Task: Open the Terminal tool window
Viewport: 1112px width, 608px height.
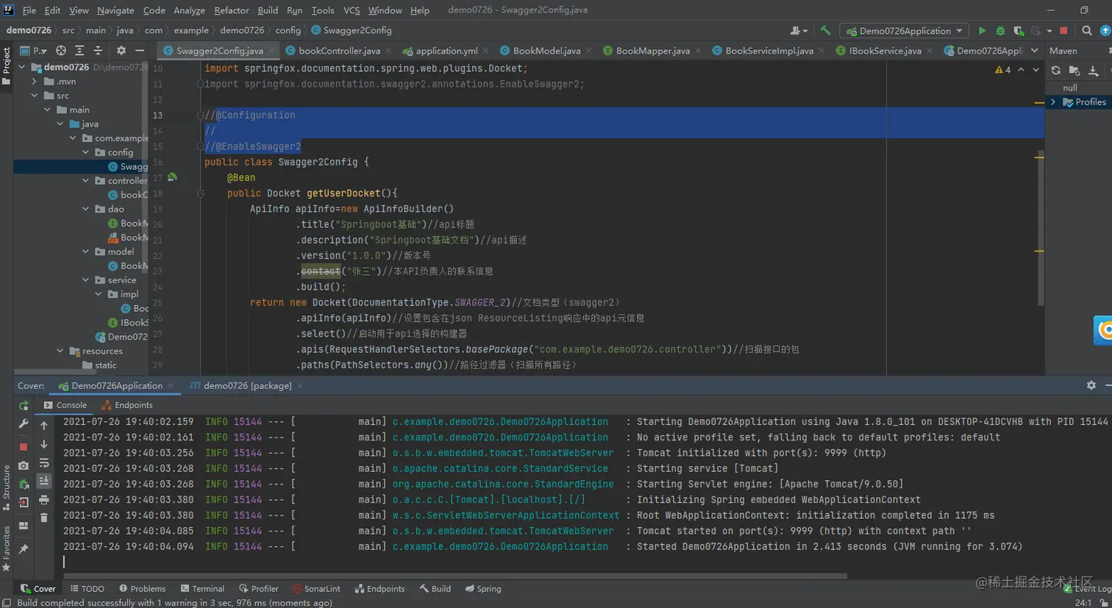Action: coord(202,589)
